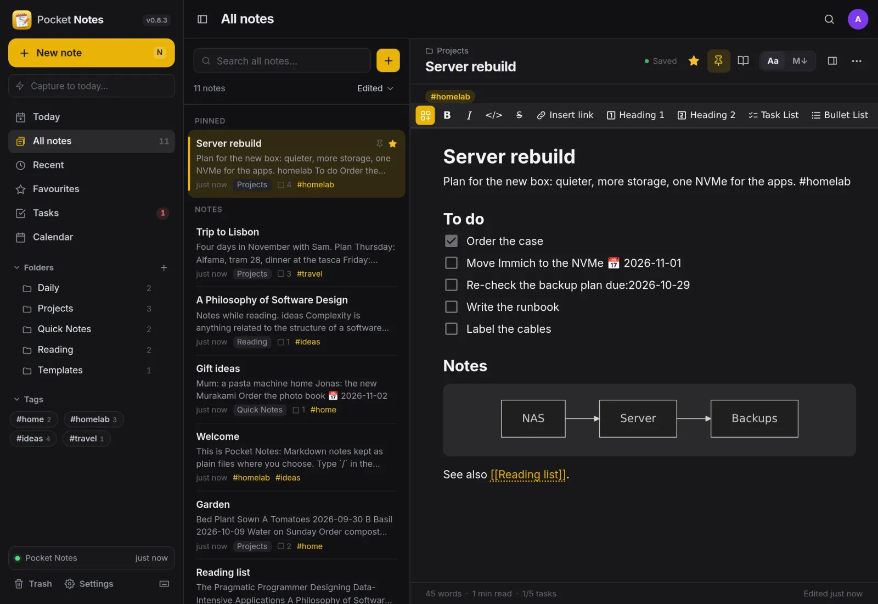This screenshot has width=878, height=604.
Task: Follow the [[Reading list]] wiki link
Action: click(x=528, y=474)
